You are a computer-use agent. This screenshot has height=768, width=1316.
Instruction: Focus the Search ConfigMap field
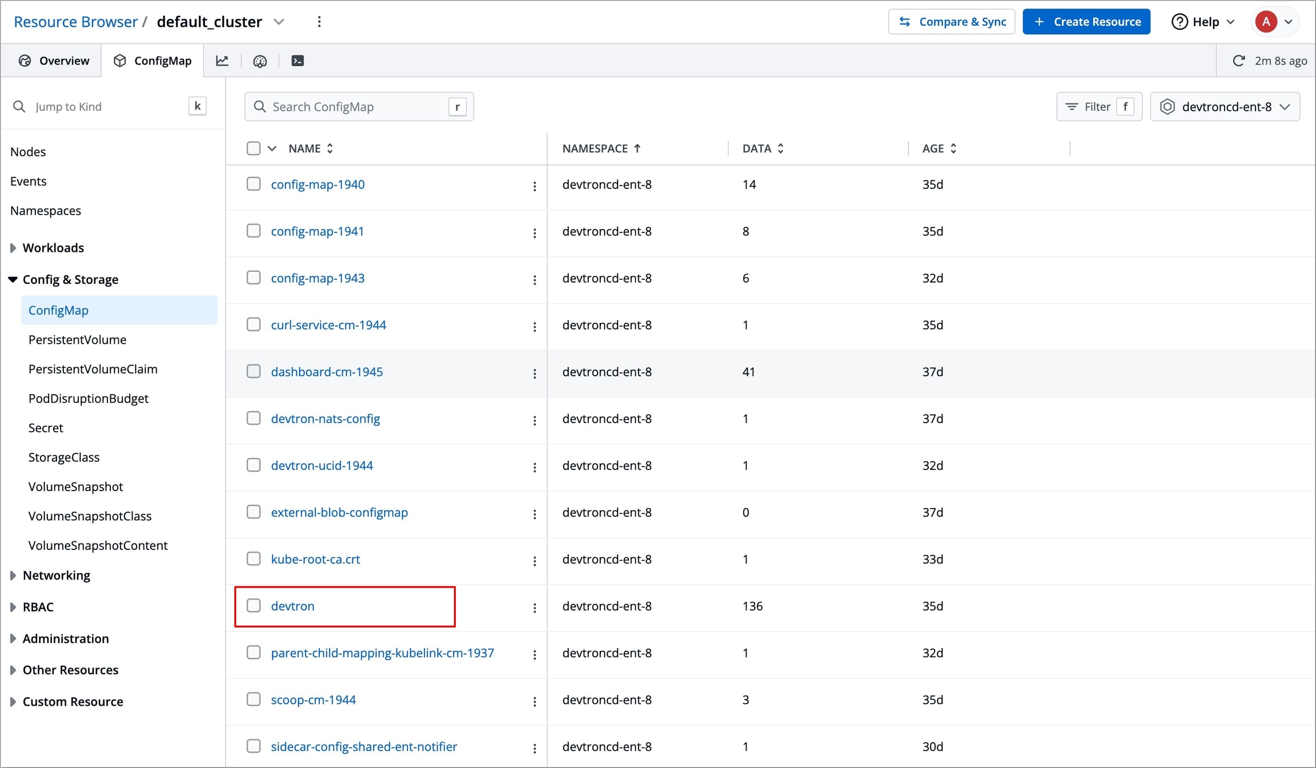point(358,107)
